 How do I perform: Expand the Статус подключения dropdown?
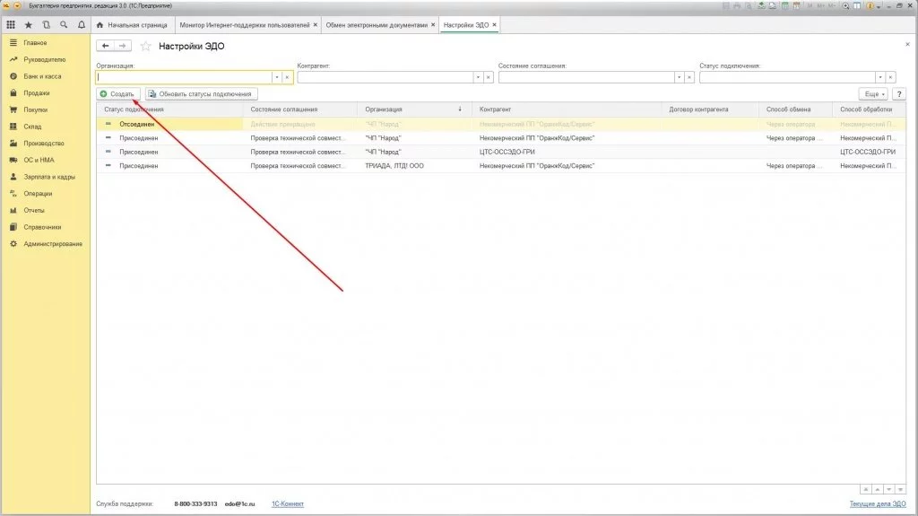[879, 77]
